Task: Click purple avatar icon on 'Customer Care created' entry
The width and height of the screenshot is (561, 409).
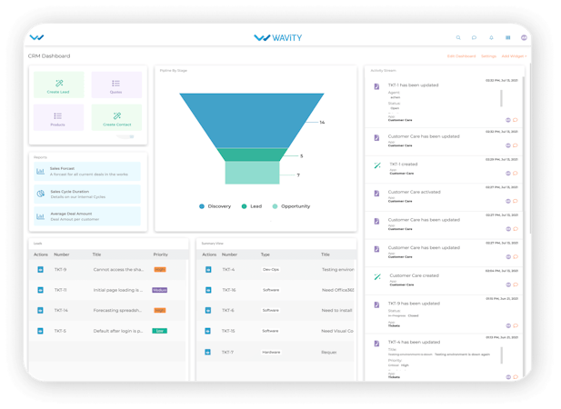Action: click(508, 285)
